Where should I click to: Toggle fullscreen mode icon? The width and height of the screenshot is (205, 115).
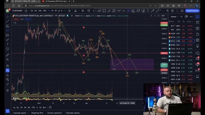point(177,11)
